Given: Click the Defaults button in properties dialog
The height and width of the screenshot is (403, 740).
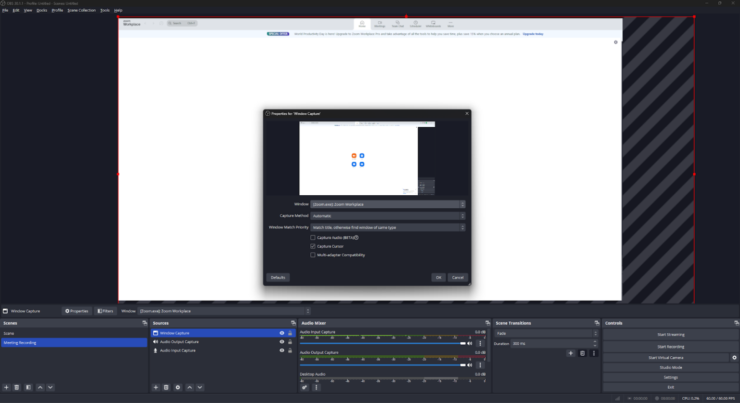Looking at the screenshot, I should pyautogui.click(x=278, y=277).
